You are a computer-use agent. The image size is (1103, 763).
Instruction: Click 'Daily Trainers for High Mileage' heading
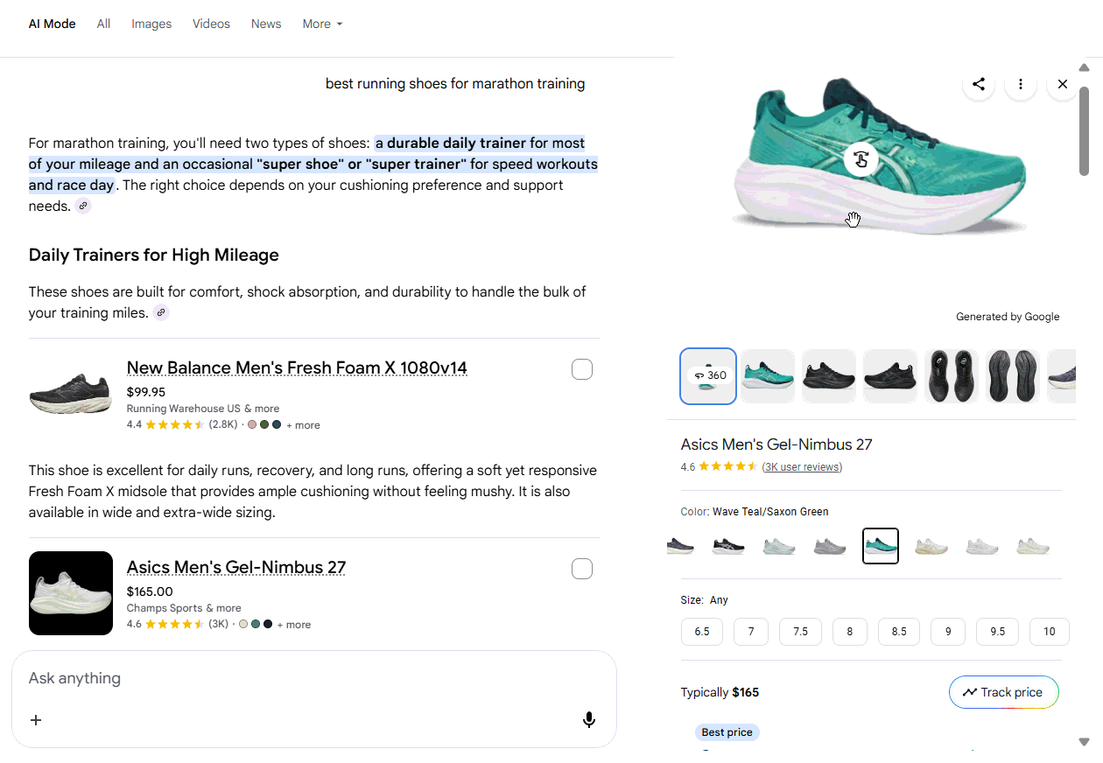[154, 255]
